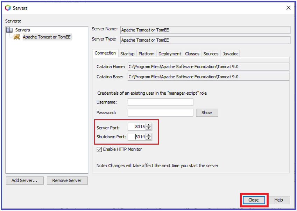Click the 'Changes will take affect' note

click(x=157, y=166)
